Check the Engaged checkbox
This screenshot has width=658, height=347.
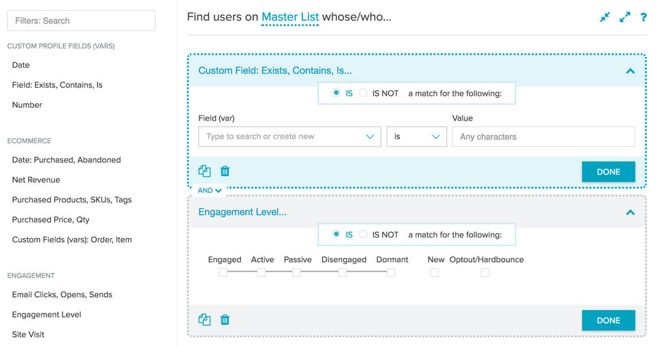(223, 272)
